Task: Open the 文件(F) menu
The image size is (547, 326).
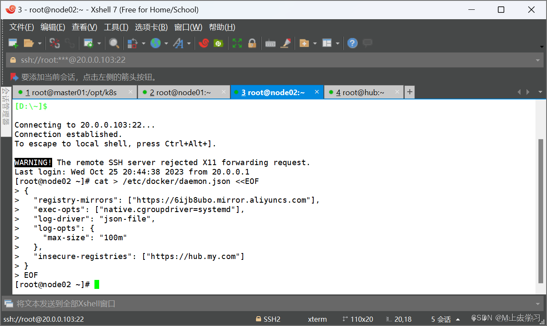Action: [22, 27]
